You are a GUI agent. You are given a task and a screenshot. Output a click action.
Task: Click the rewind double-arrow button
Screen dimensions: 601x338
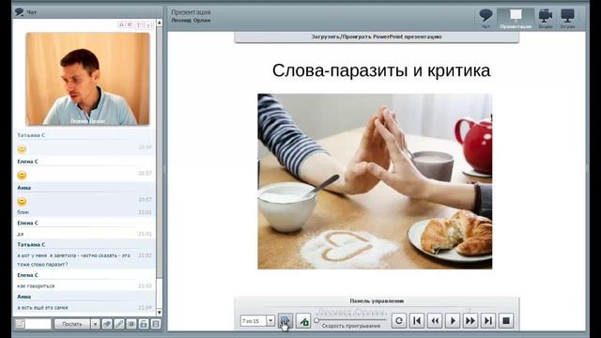pyautogui.click(x=435, y=321)
